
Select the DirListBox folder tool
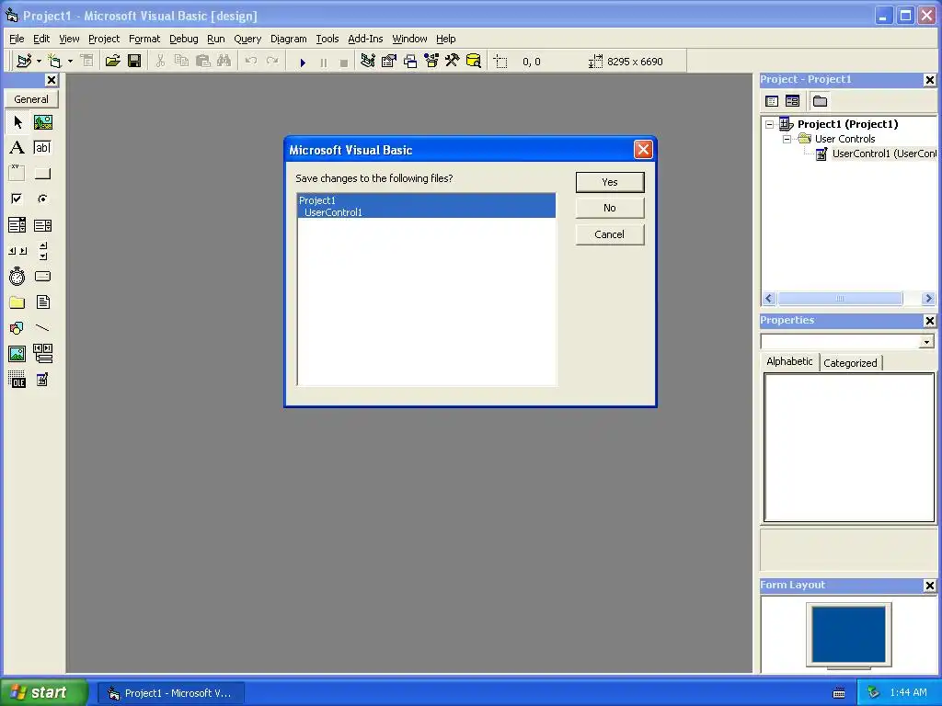coord(17,302)
